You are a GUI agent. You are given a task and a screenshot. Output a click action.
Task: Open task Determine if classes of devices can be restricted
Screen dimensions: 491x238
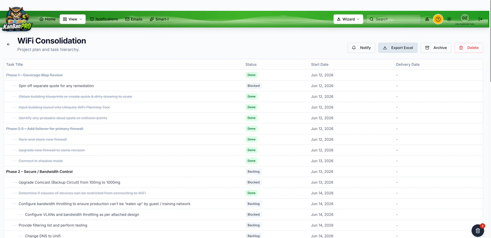tap(82, 193)
